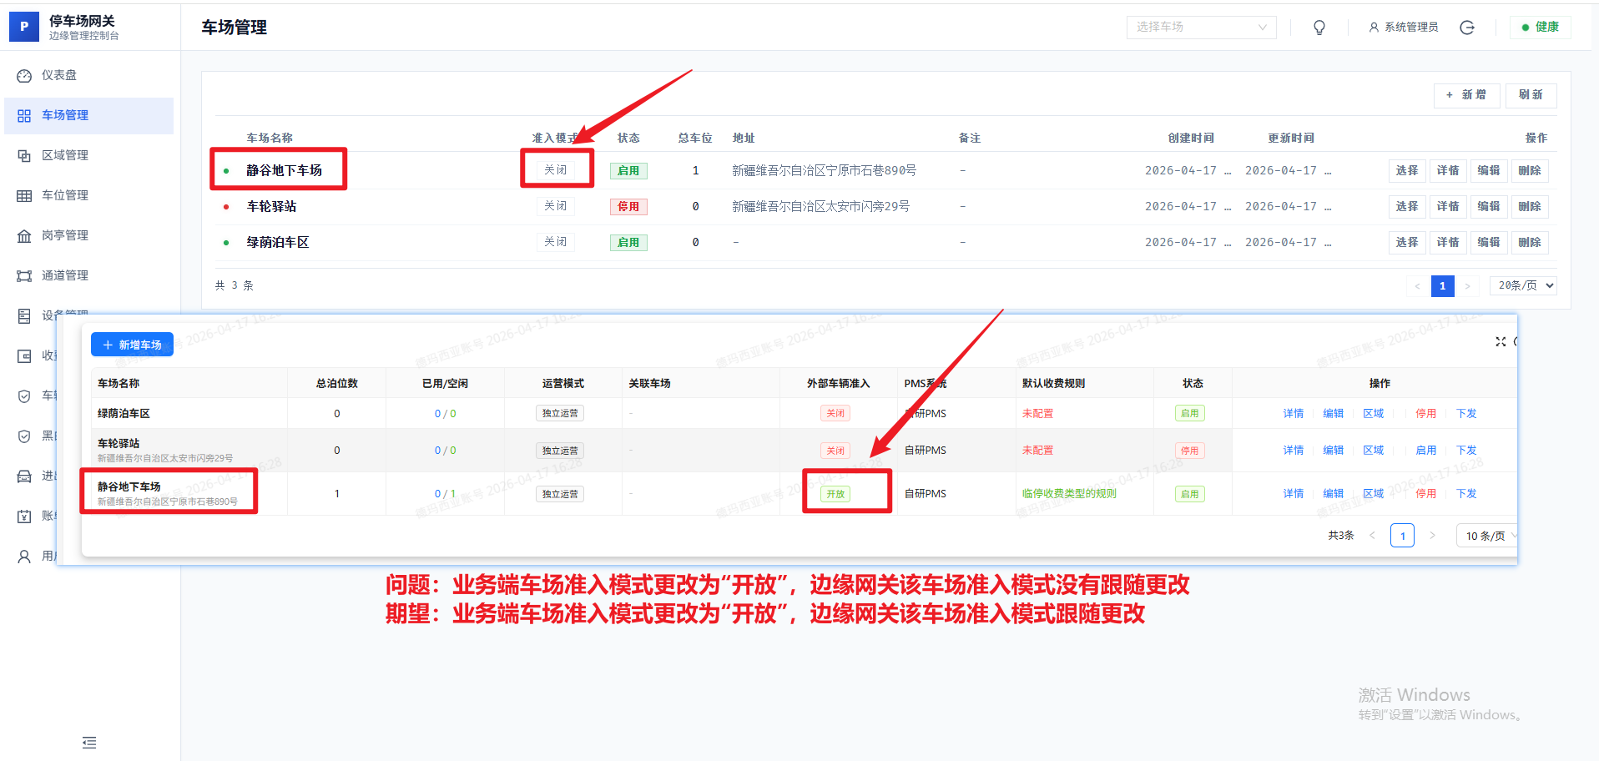Screen dimensions: 1599x761
Task: Open the 20条/页 page size selector
Action: coord(1523,285)
